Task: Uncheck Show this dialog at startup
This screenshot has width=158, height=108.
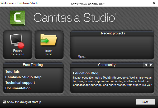Action: coord(4,102)
